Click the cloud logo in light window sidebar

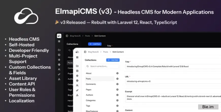click(x=77, y=52)
